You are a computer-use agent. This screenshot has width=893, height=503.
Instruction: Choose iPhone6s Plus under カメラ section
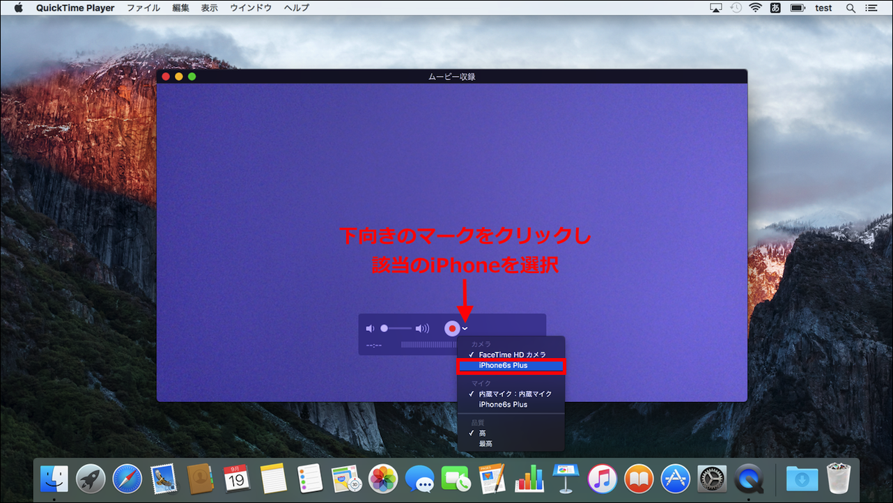(x=511, y=365)
